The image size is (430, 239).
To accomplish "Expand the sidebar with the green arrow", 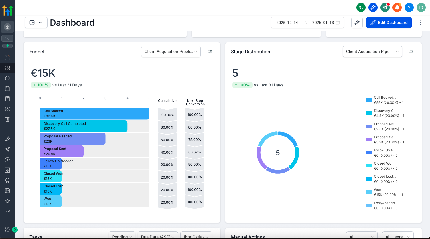I will [x=15, y=230].
